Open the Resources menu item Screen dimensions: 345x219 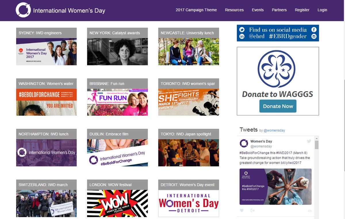pyautogui.click(x=234, y=10)
